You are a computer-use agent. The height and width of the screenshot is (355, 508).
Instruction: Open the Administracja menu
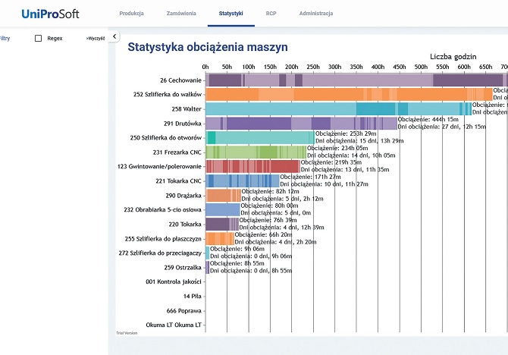pos(315,14)
